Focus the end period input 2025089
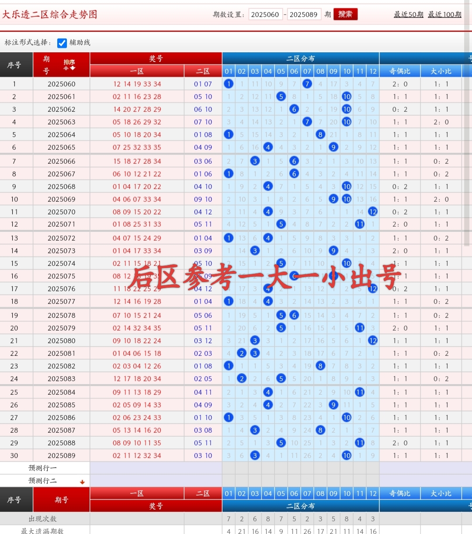The height and width of the screenshot is (534, 472). pos(304,14)
